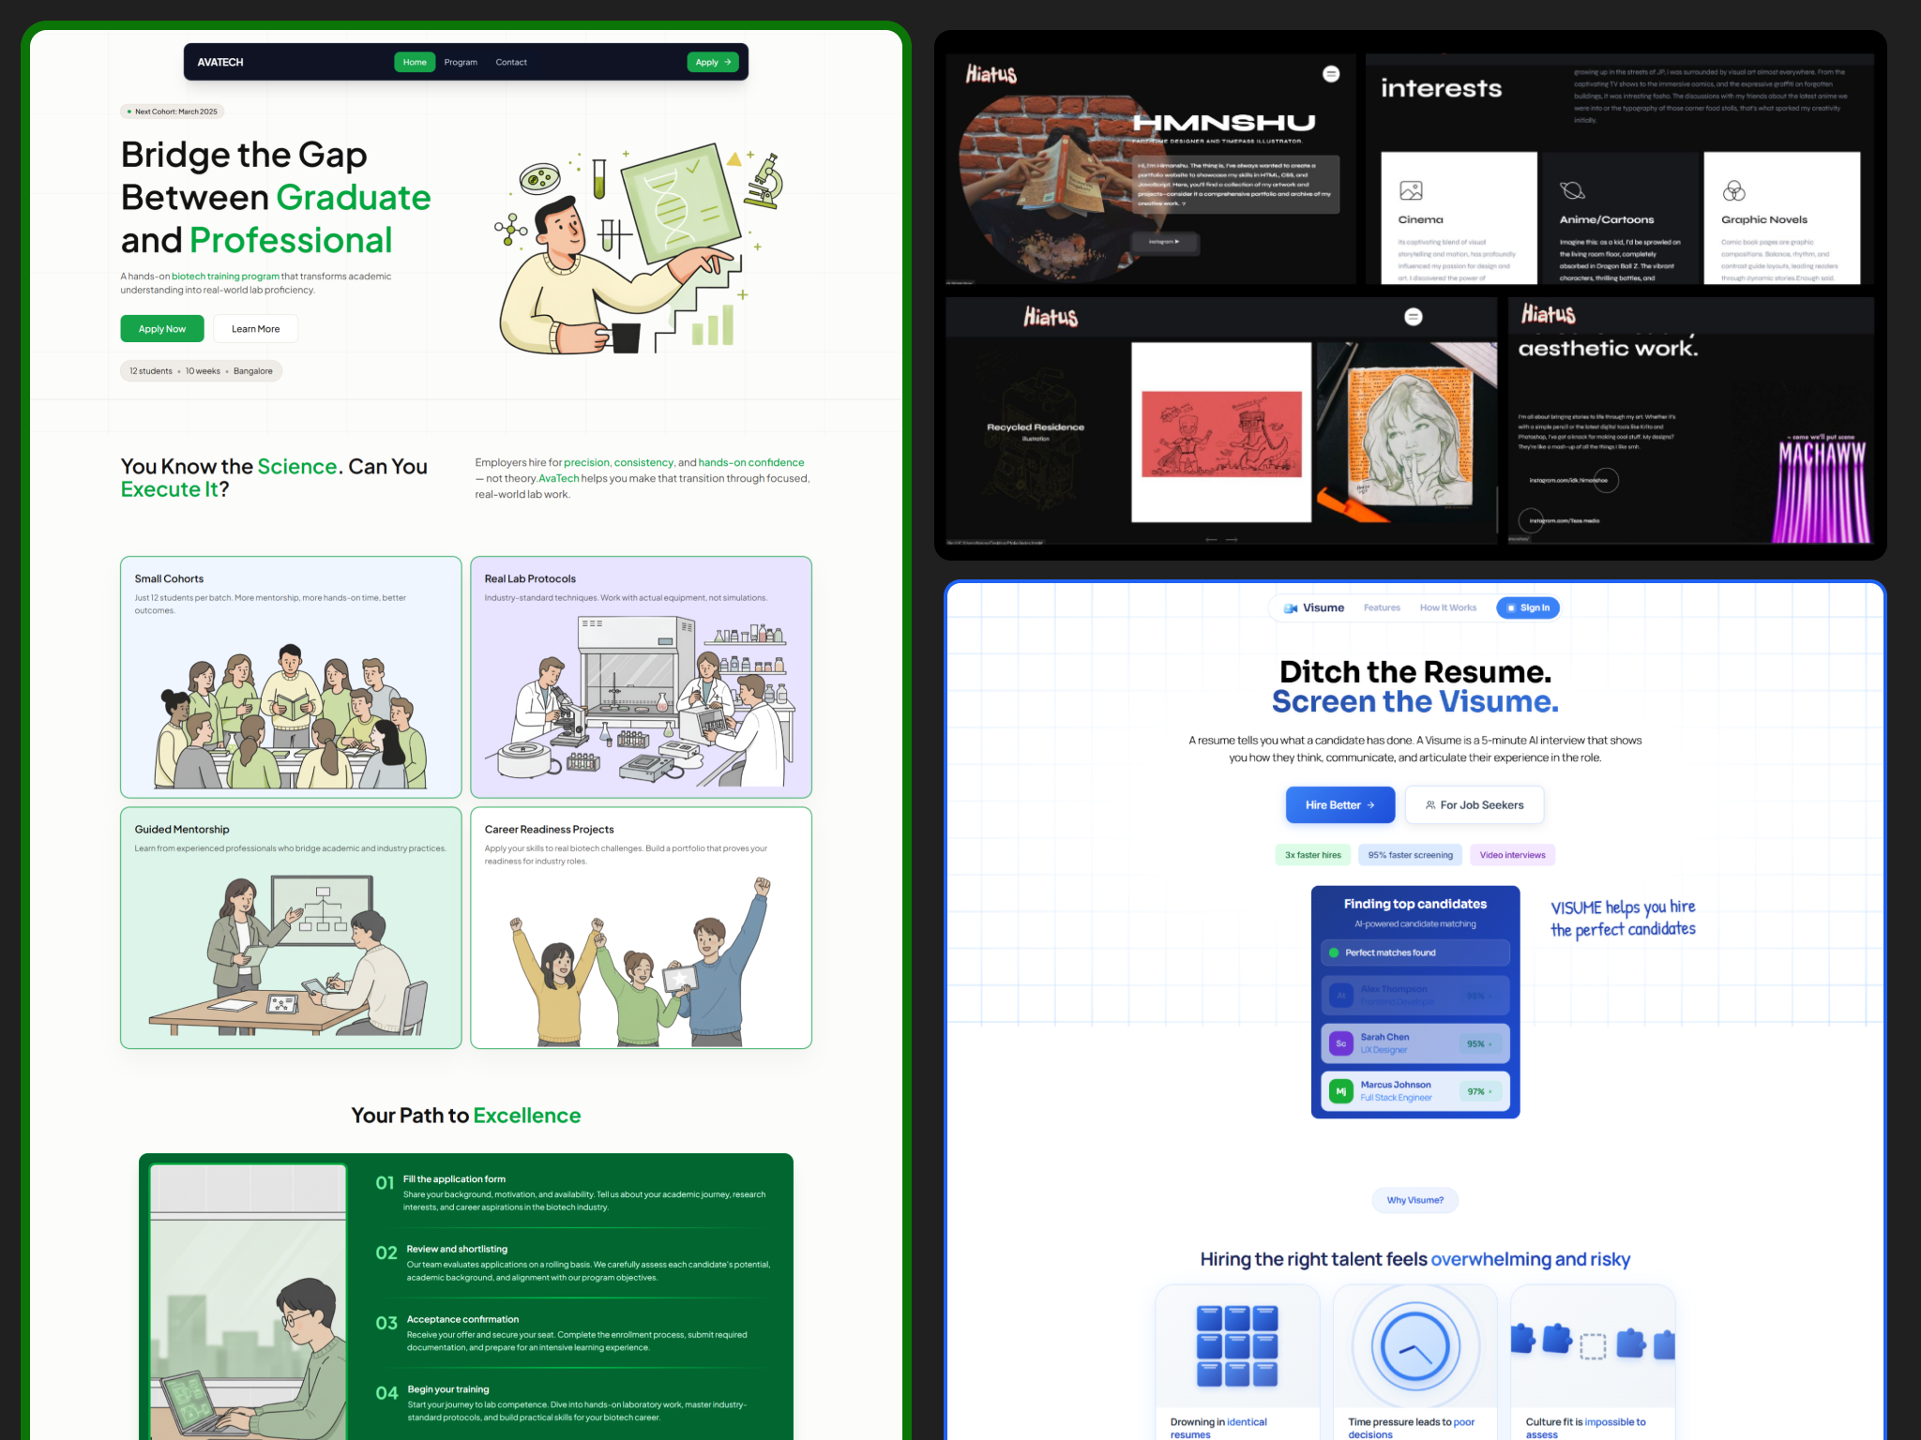Screen dimensions: 1921x1440
Task: Click the 12 students 10 weeks Bangalore pill
Action: point(201,371)
